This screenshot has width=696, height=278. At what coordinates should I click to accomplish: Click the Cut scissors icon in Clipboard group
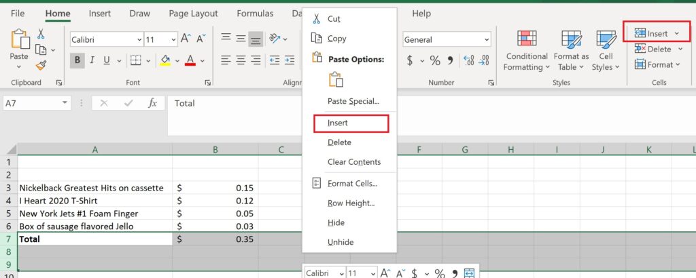point(41,34)
